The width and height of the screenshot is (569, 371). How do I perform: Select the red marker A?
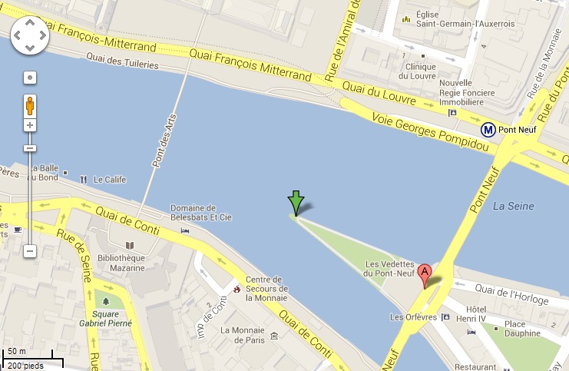click(425, 277)
